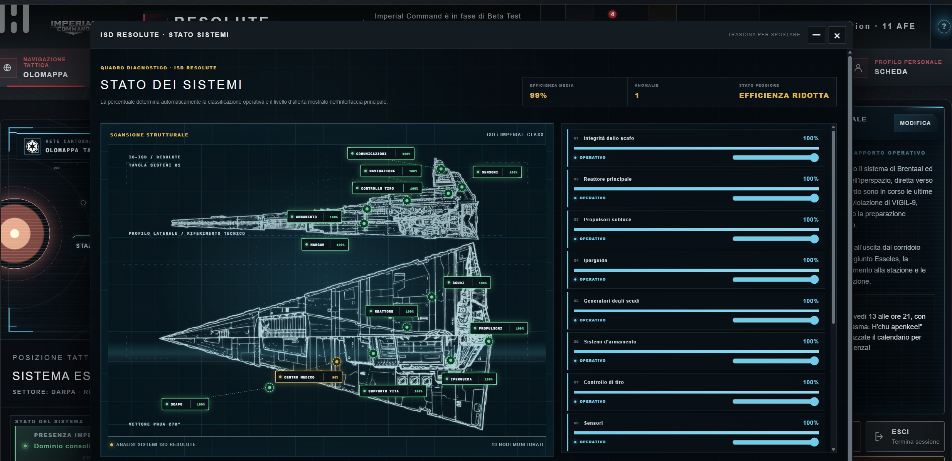Select the Armamento tag on the scan
Image resolution: width=952 pixels, height=461 pixels.
(314, 217)
